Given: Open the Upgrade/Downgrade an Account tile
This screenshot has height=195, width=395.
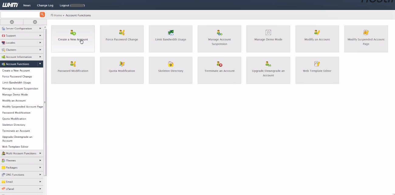Looking at the screenshot, I should [x=268, y=70].
